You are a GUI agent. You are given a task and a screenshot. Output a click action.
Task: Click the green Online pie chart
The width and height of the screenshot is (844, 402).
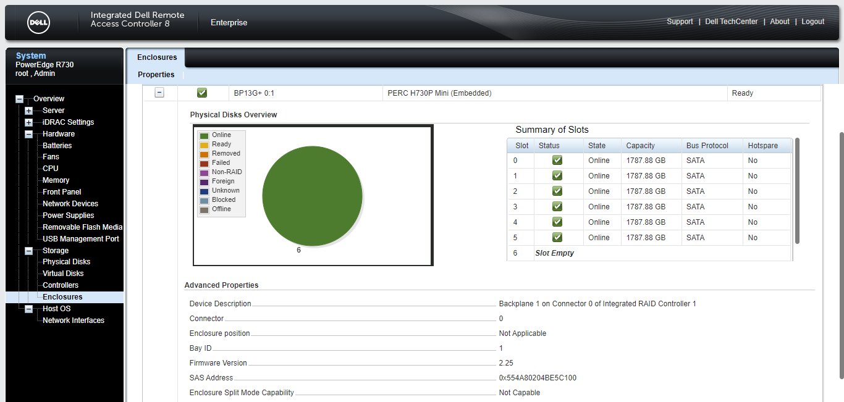click(312, 196)
